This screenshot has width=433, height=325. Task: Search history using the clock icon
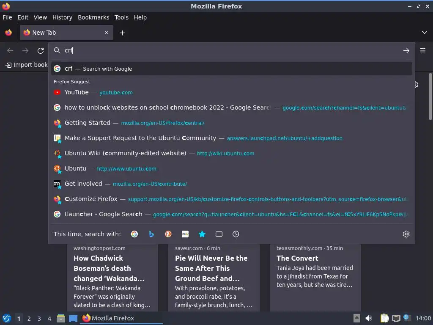236,234
